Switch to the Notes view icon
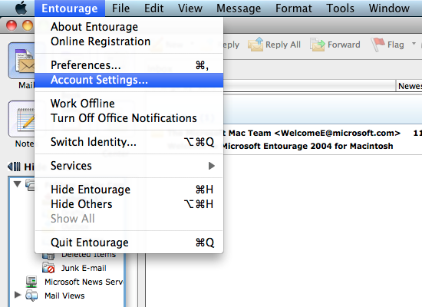 pos(21,119)
